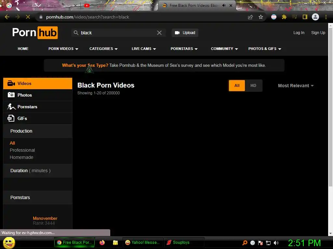
Task: Click the orange search tray icon
Action: [x=245, y=243]
